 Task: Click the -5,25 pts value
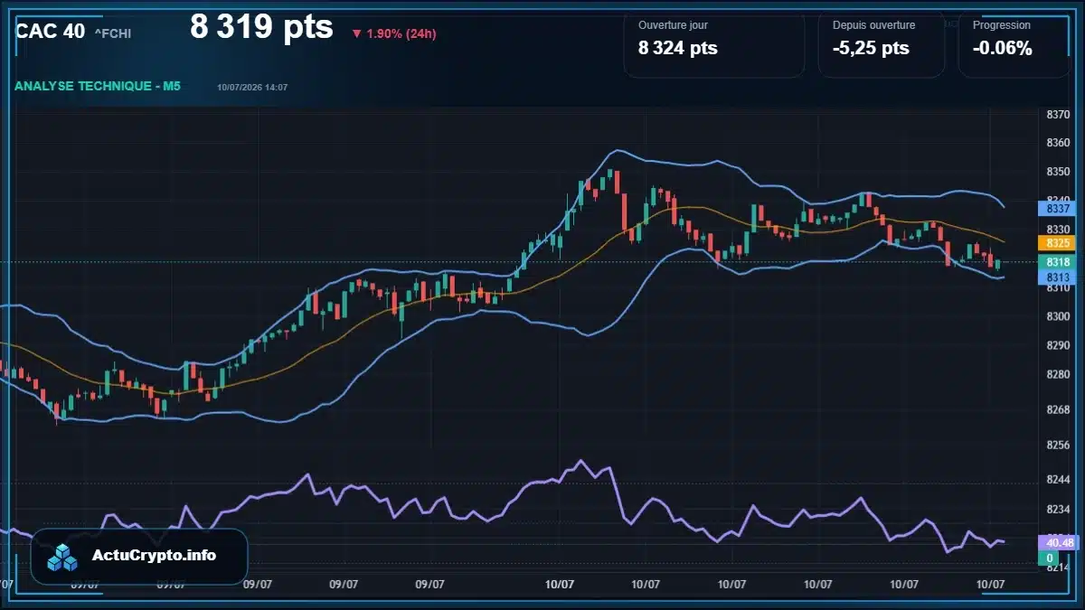click(x=871, y=48)
